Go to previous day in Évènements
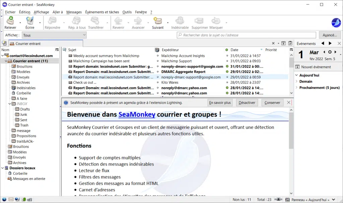Image resolution: width=343 pixels, height=203 pixels. [x=323, y=43]
